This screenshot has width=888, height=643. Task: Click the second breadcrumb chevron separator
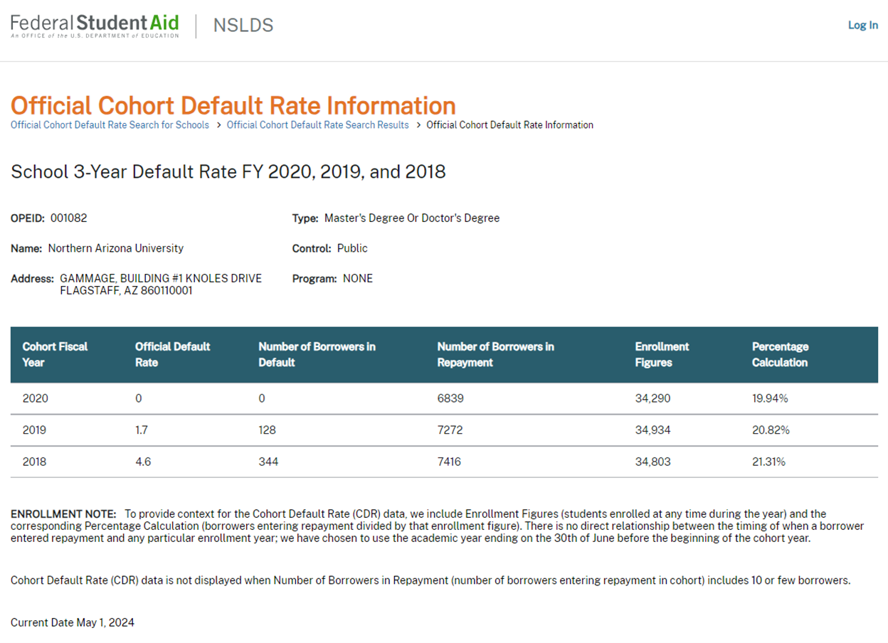click(418, 125)
